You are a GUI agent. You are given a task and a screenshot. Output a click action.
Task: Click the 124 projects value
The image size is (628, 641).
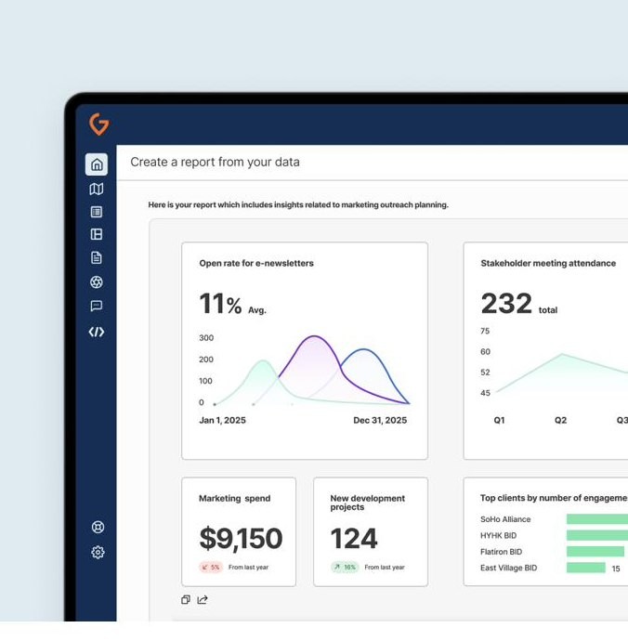[354, 538]
